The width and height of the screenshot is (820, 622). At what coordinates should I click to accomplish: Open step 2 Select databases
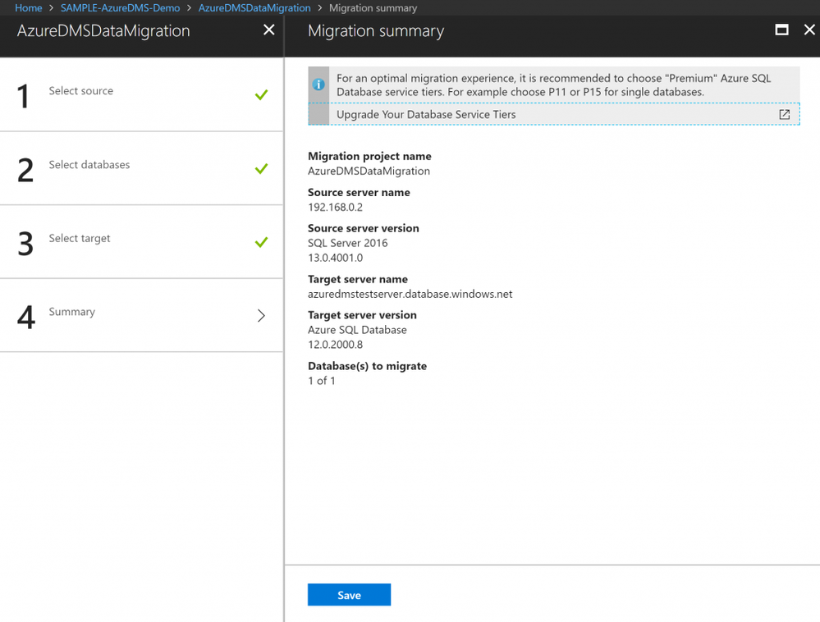click(142, 168)
